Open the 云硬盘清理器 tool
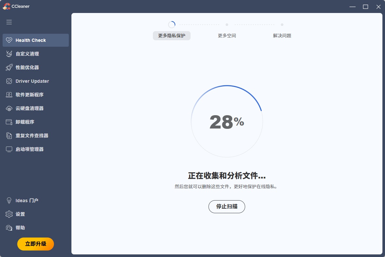 pos(9,108)
